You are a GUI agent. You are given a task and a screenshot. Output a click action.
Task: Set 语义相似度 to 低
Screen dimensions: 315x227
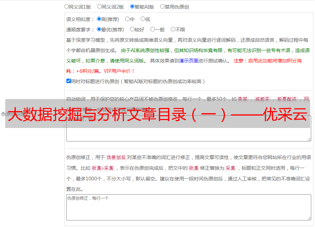click(x=143, y=19)
